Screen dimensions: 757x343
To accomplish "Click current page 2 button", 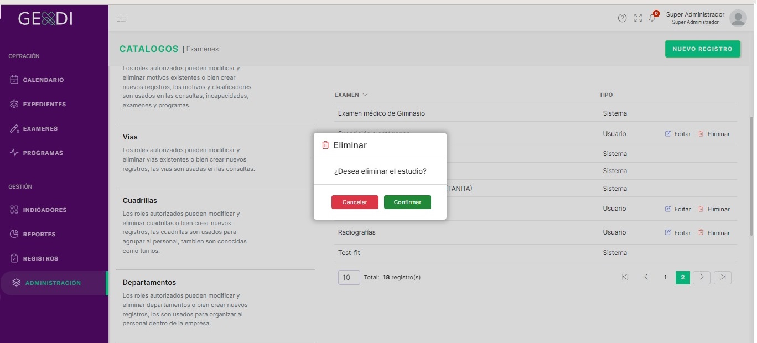I will pyautogui.click(x=683, y=277).
